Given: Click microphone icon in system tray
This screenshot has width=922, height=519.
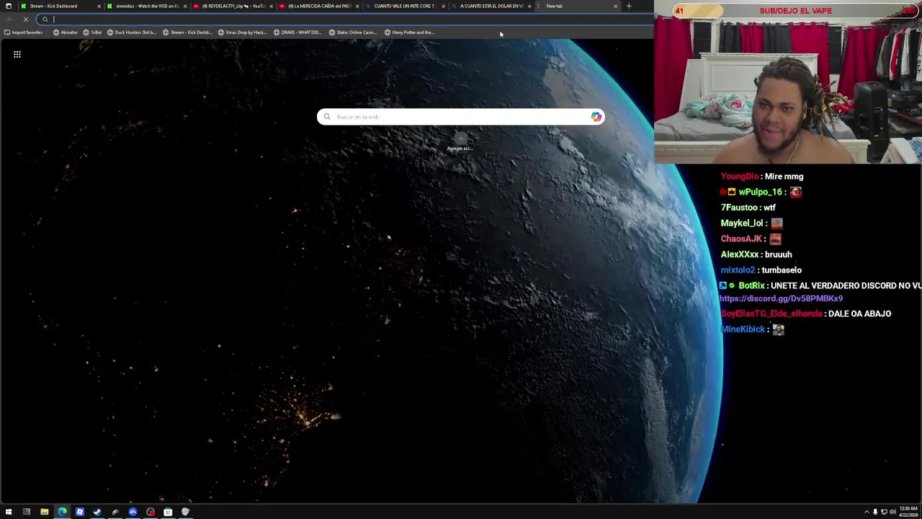Looking at the screenshot, I should (875, 512).
